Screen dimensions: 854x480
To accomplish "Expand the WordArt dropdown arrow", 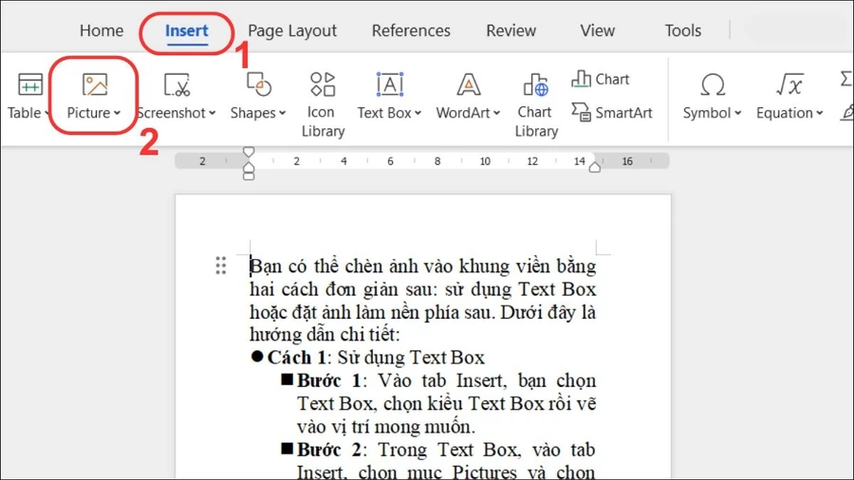I will click(x=496, y=113).
